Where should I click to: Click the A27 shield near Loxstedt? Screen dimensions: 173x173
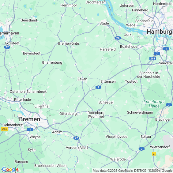7,47
